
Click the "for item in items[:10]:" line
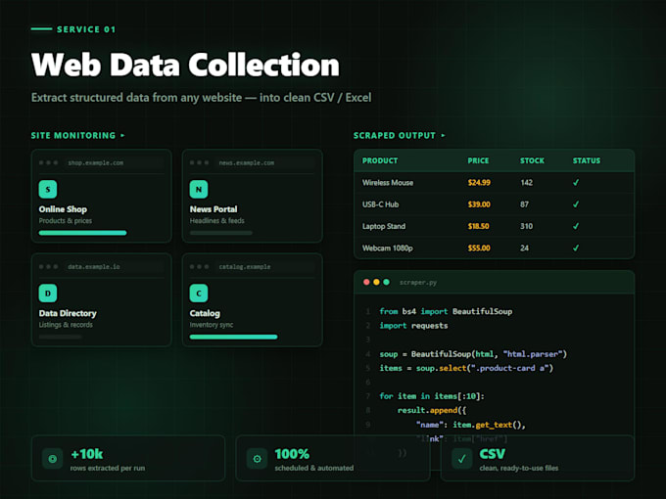[432, 396]
